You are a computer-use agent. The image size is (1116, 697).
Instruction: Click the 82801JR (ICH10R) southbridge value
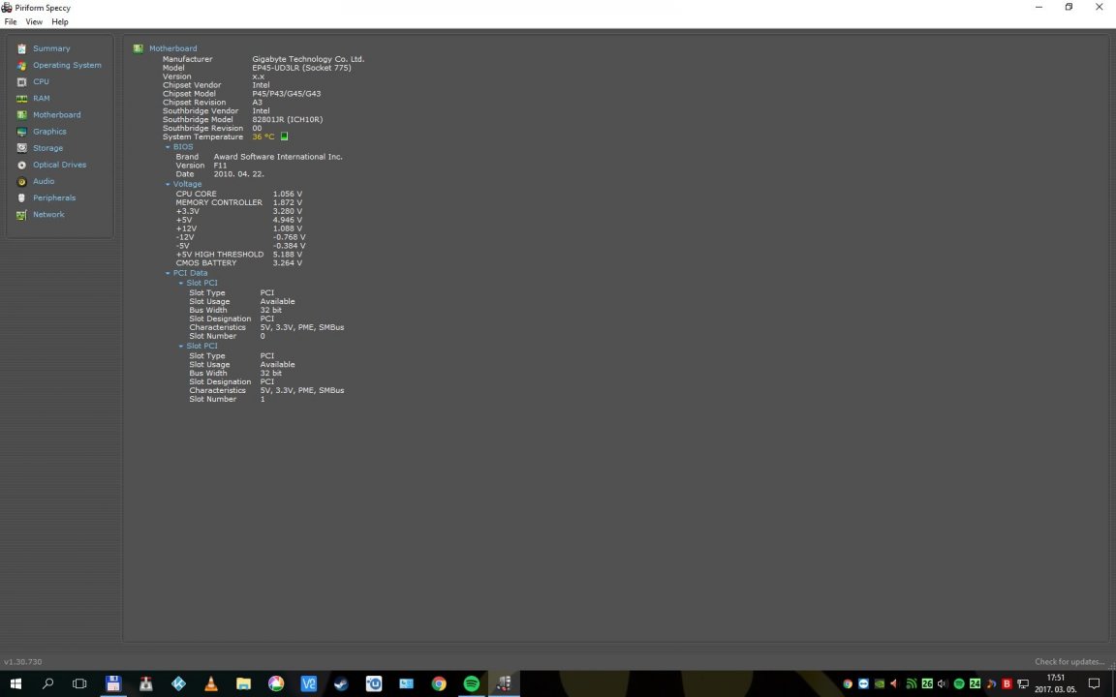[288, 119]
